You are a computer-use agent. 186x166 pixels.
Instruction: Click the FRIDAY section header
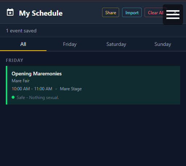coord(15,60)
